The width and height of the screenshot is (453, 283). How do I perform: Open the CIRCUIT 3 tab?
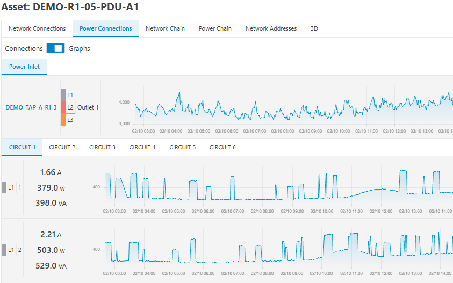click(102, 147)
